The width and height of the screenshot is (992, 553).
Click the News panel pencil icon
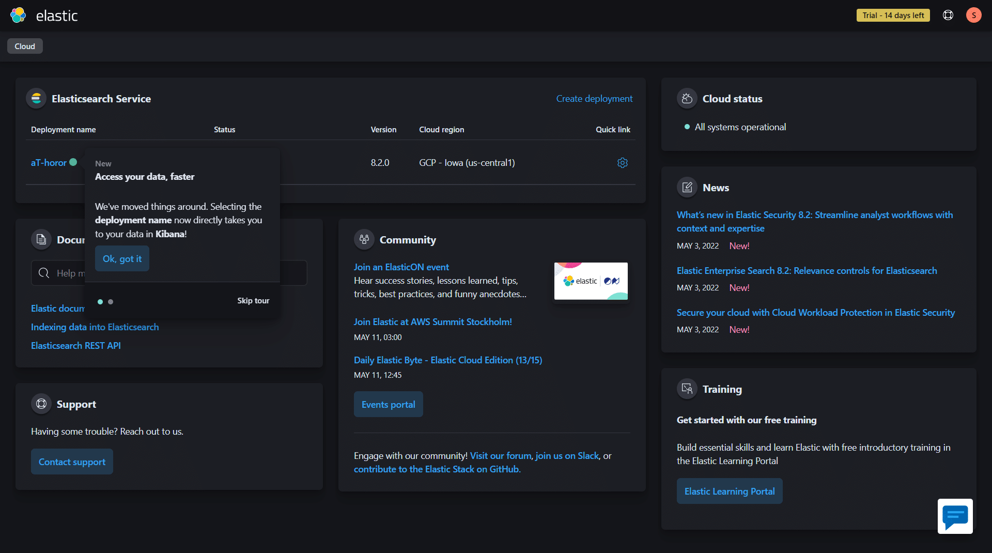(687, 187)
